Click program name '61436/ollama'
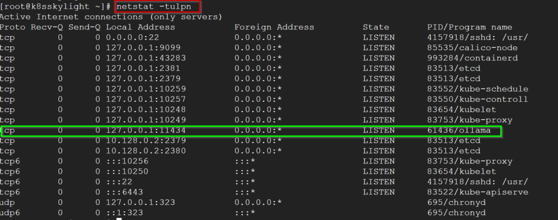The width and height of the screenshot is (558, 220). tap(459, 131)
